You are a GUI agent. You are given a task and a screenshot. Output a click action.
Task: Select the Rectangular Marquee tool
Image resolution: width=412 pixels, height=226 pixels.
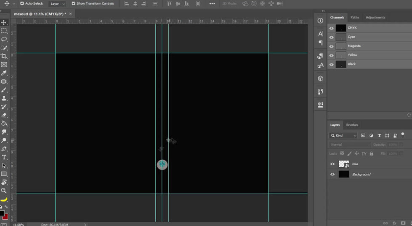tap(4, 31)
